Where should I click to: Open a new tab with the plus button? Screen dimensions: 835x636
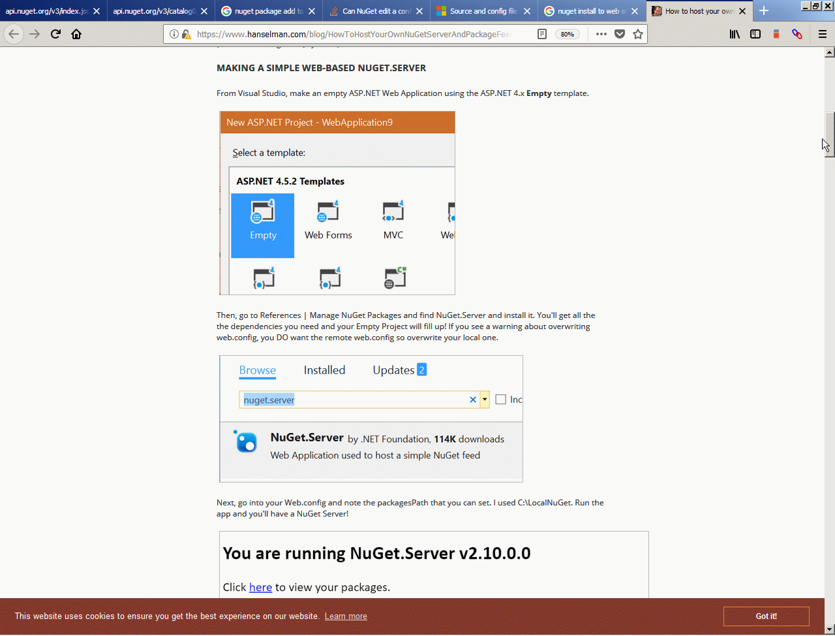tap(764, 10)
